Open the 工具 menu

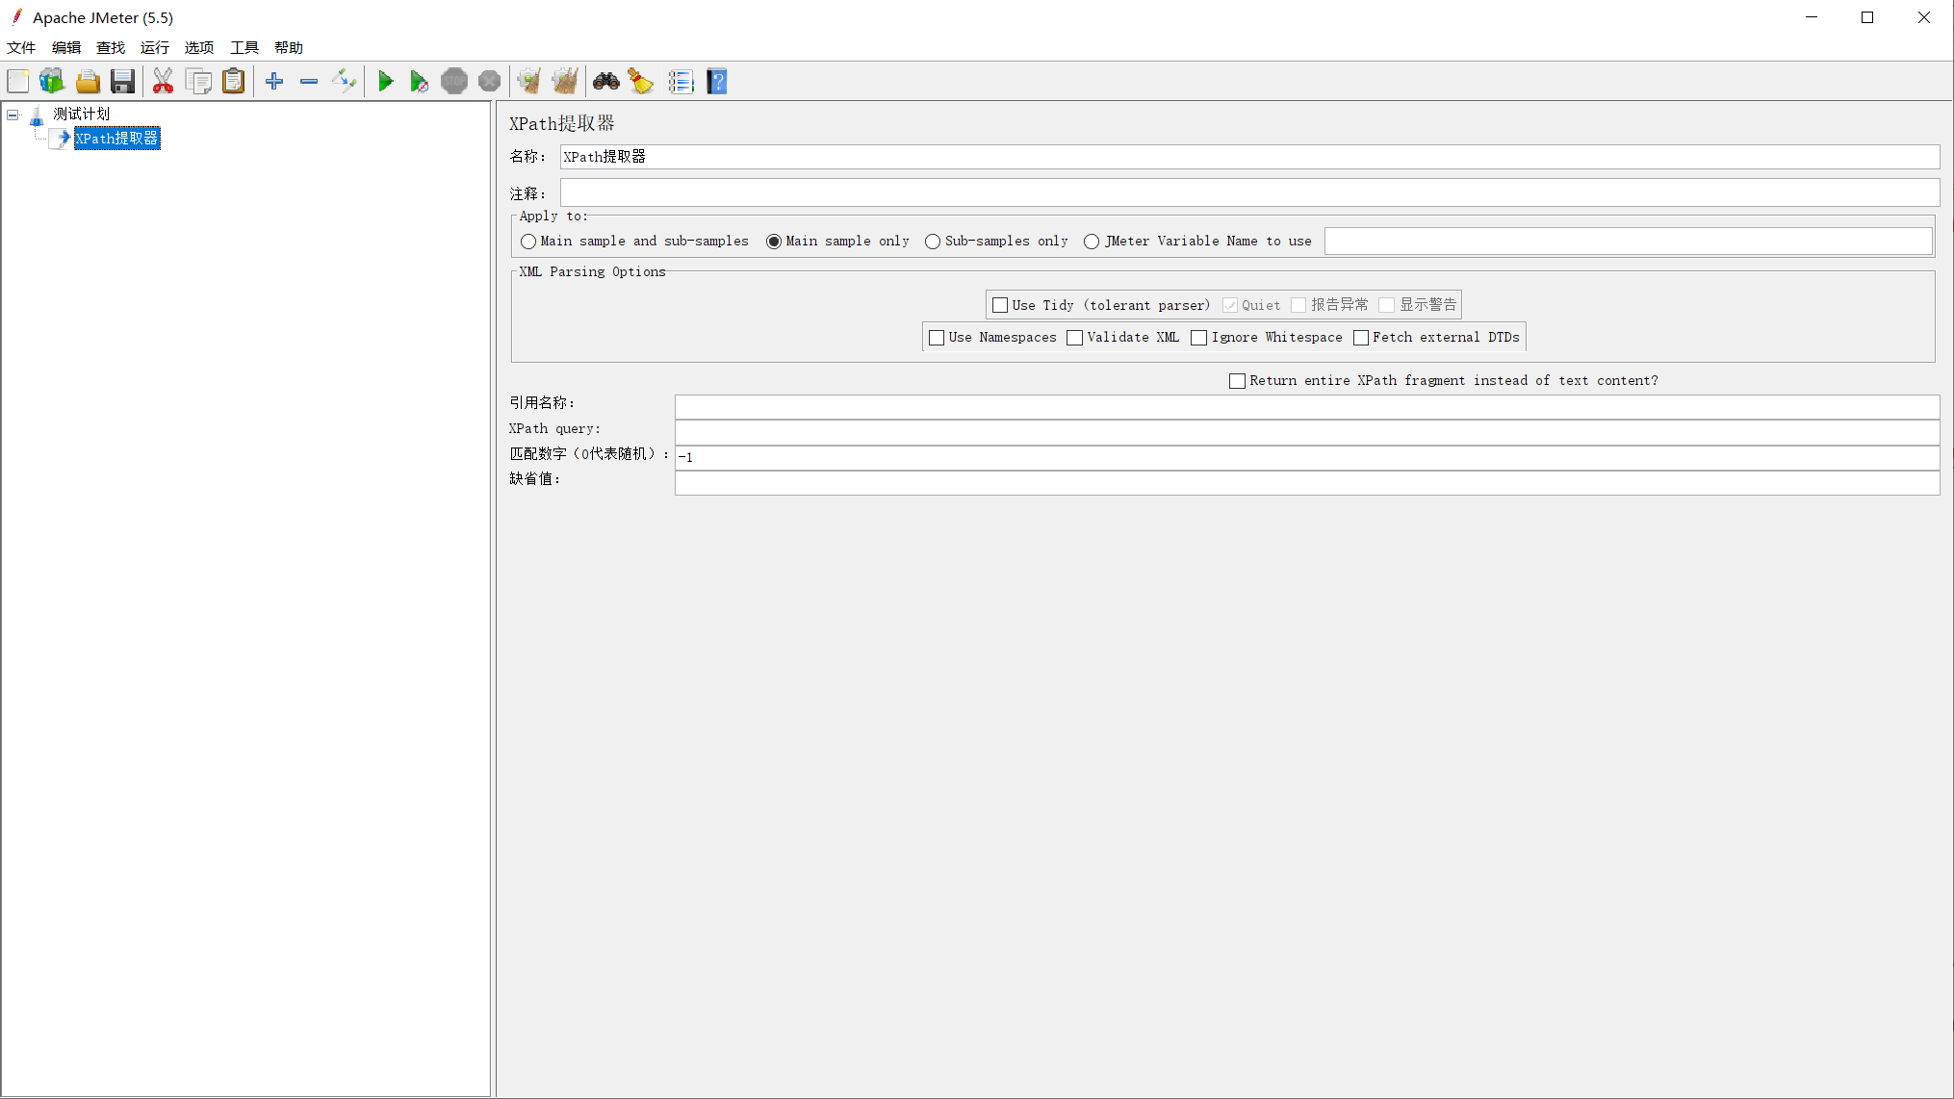coord(243,47)
